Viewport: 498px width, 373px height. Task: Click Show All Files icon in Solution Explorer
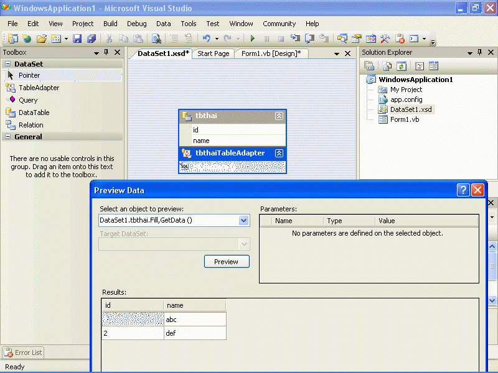[x=387, y=66]
